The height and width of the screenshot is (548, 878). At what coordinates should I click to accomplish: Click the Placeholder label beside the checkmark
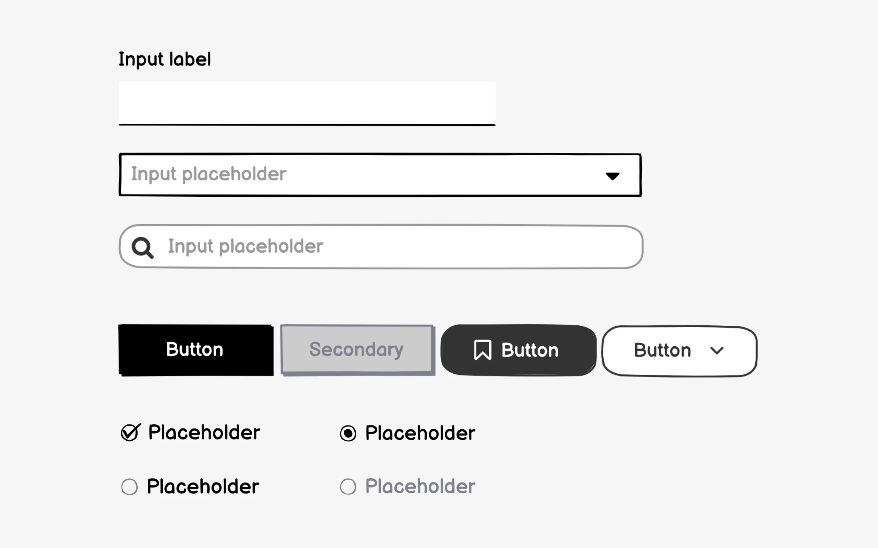(204, 433)
